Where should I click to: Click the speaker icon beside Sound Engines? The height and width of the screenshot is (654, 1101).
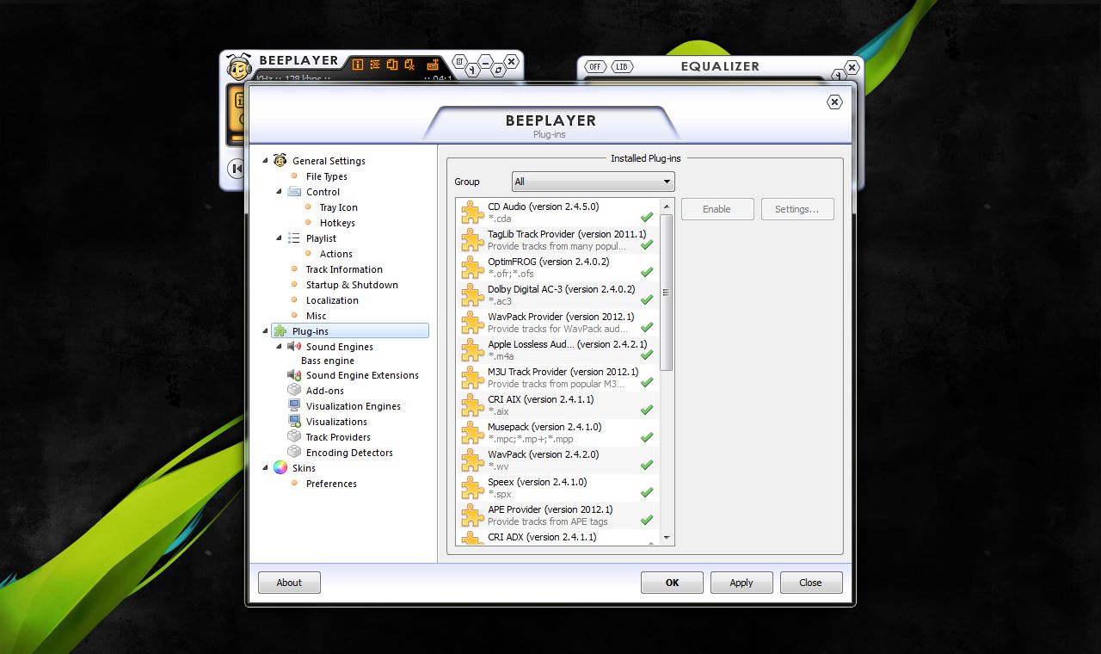click(x=294, y=346)
